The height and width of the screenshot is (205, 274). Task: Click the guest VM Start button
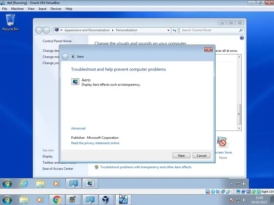click(x=7, y=183)
